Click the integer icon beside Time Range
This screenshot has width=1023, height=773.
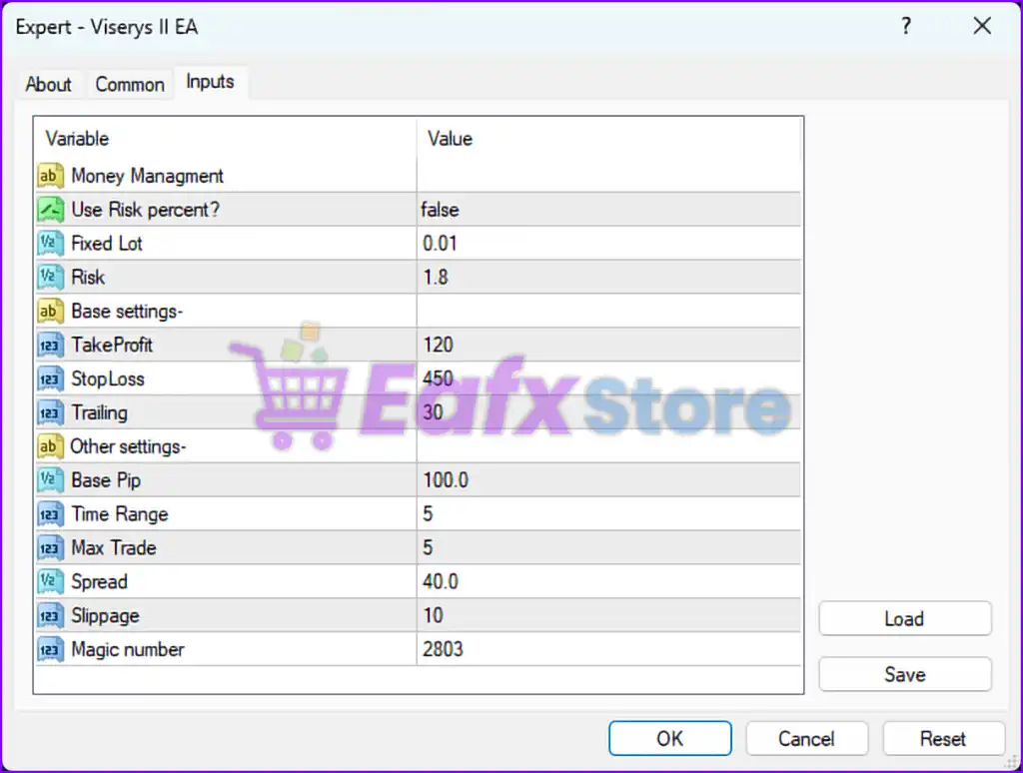50,514
